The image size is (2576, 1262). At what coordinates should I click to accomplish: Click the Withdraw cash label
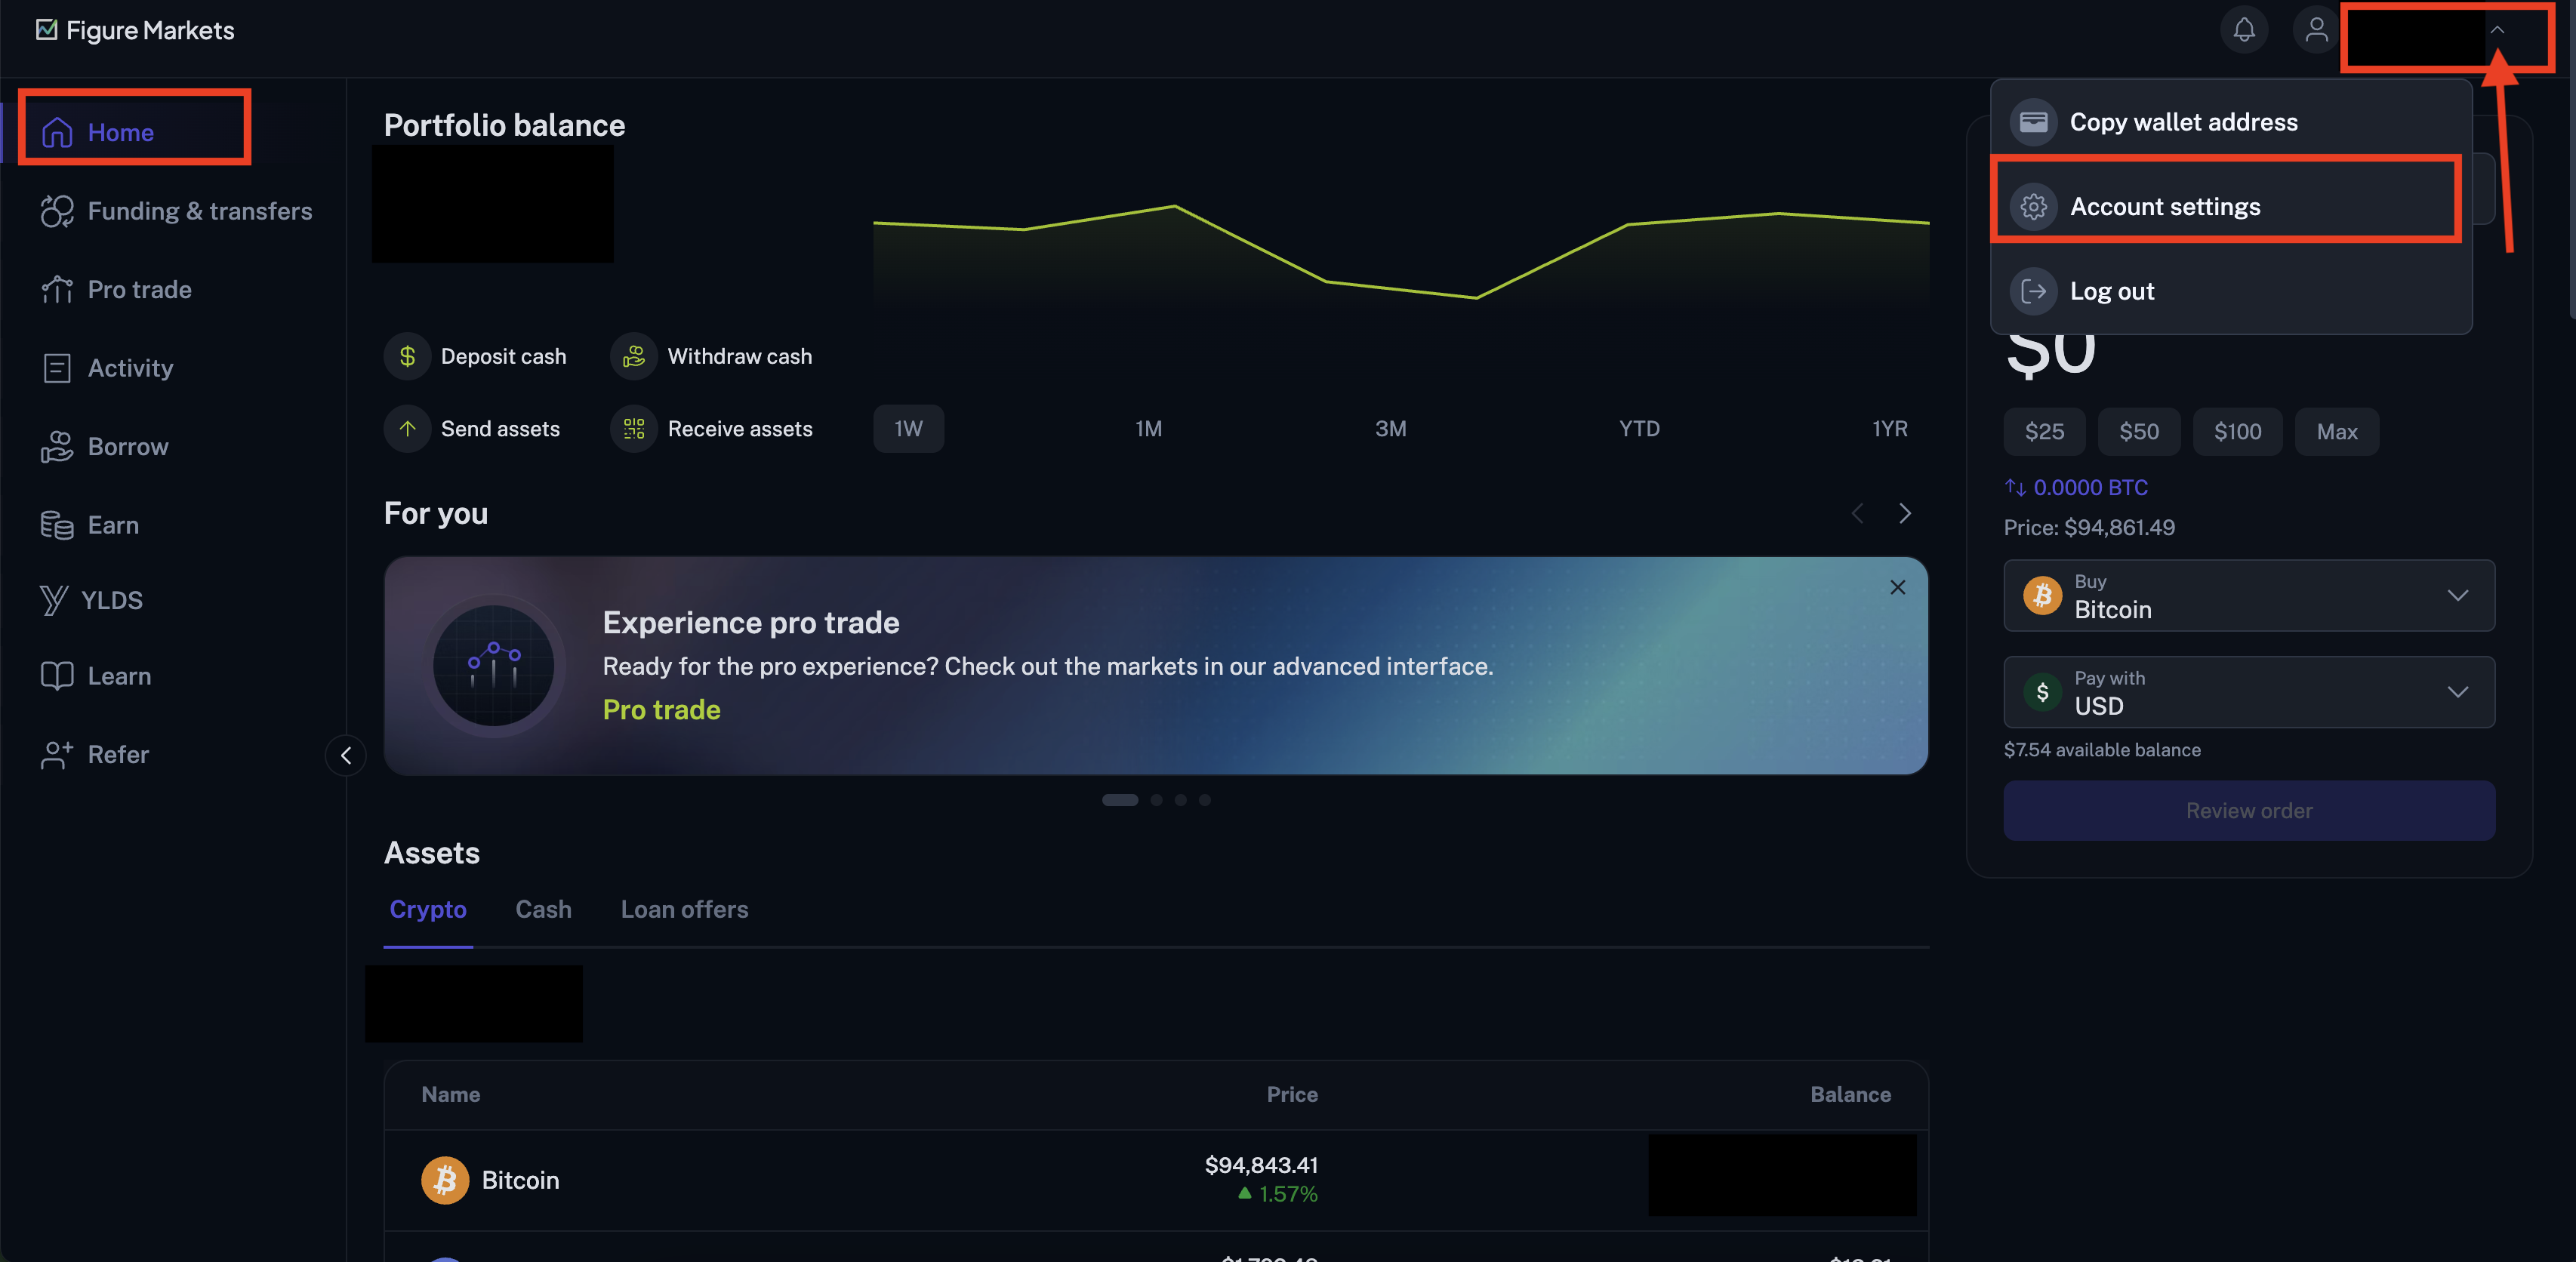pyautogui.click(x=740, y=356)
